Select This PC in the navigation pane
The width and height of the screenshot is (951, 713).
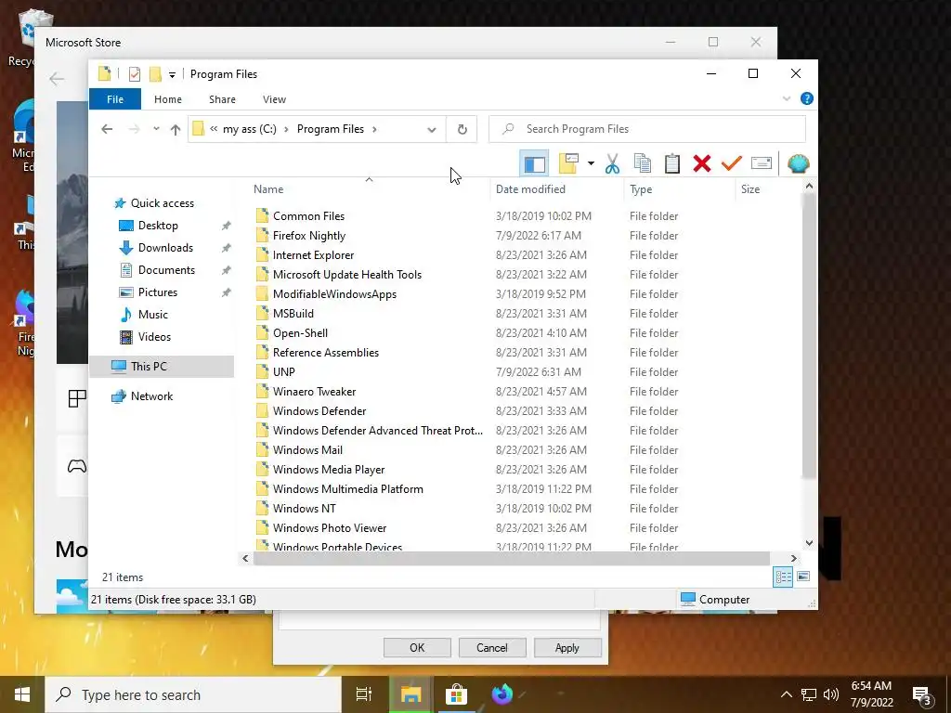[x=162, y=367]
